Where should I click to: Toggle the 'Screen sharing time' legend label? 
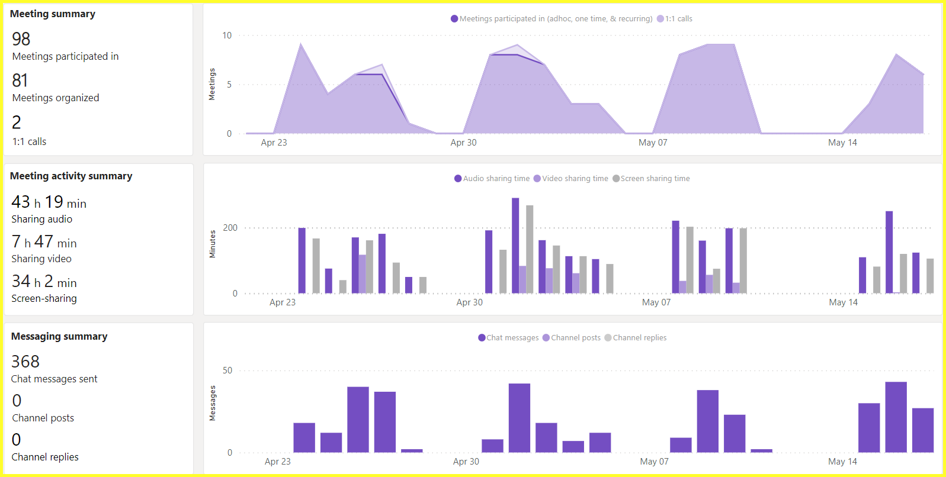coord(655,179)
